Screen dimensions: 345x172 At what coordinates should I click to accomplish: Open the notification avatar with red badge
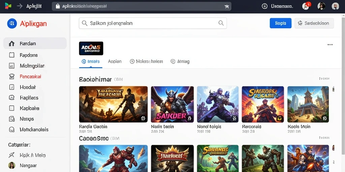point(306,6)
